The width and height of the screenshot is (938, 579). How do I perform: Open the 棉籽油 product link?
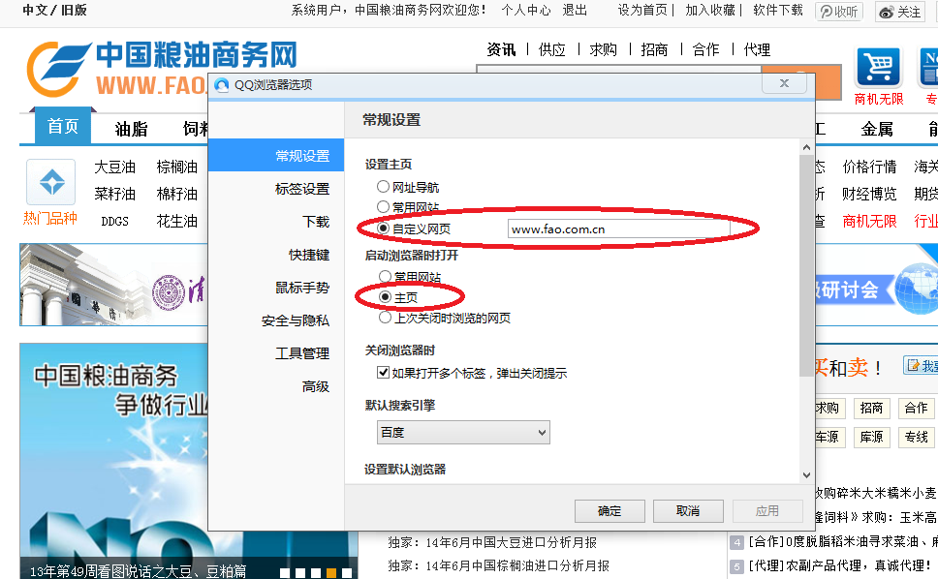[177, 195]
